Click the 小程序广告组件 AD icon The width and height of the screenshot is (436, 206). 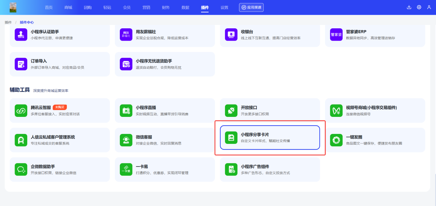pyautogui.click(x=231, y=169)
